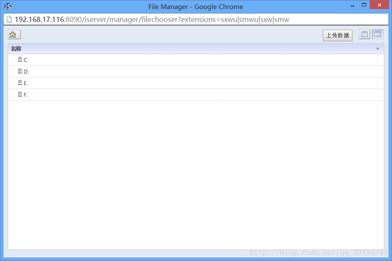Switch to thumbnail grid view
The height and width of the screenshot is (261, 392).
click(364, 34)
